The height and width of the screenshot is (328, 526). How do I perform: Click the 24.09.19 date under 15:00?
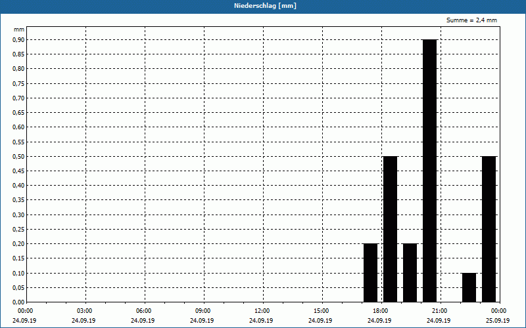coord(321,321)
